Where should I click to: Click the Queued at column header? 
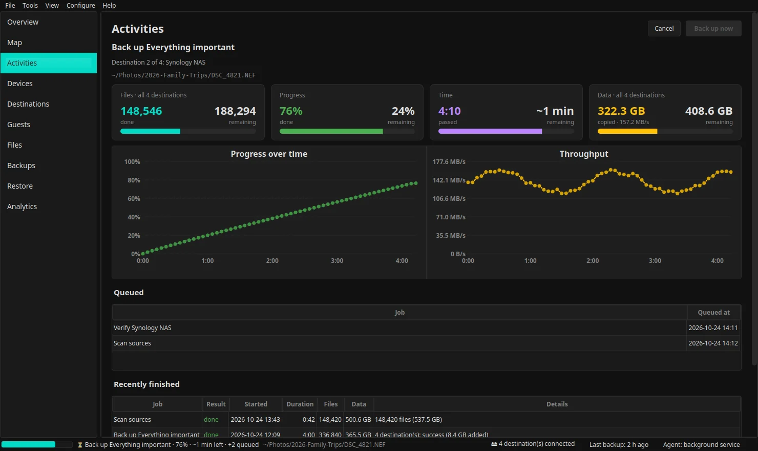[x=714, y=312]
